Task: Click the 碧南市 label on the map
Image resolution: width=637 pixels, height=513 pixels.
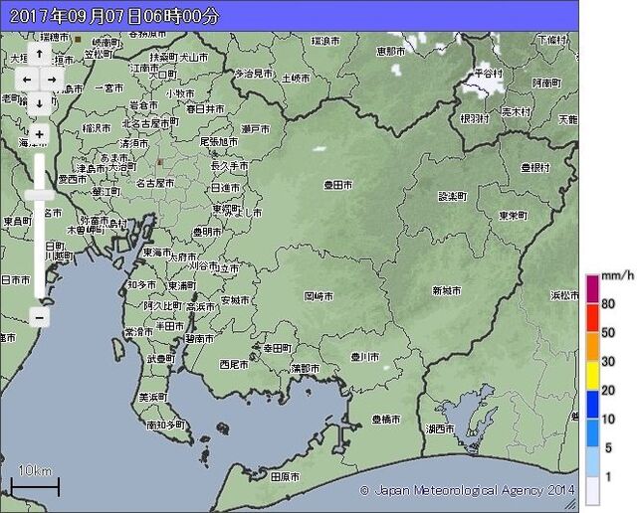Action: pyautogui.click(x=199, y=338)
